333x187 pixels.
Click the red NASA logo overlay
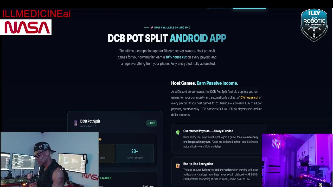coord(26,27)
